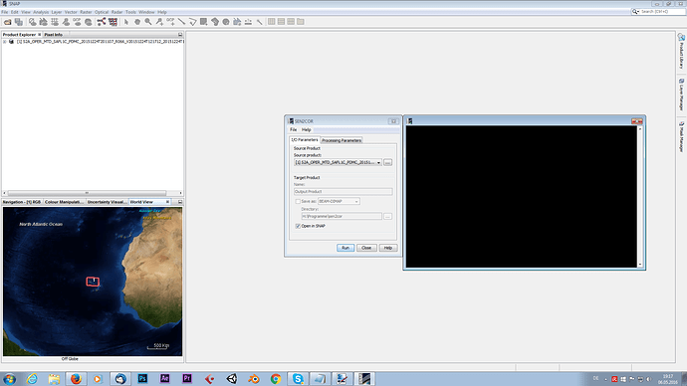Enable the Save as checkbox
Viewport: 687px width, 386px height.
298,201
